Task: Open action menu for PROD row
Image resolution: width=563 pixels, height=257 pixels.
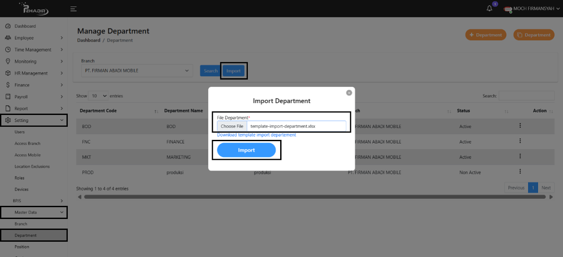Action: 520,172
